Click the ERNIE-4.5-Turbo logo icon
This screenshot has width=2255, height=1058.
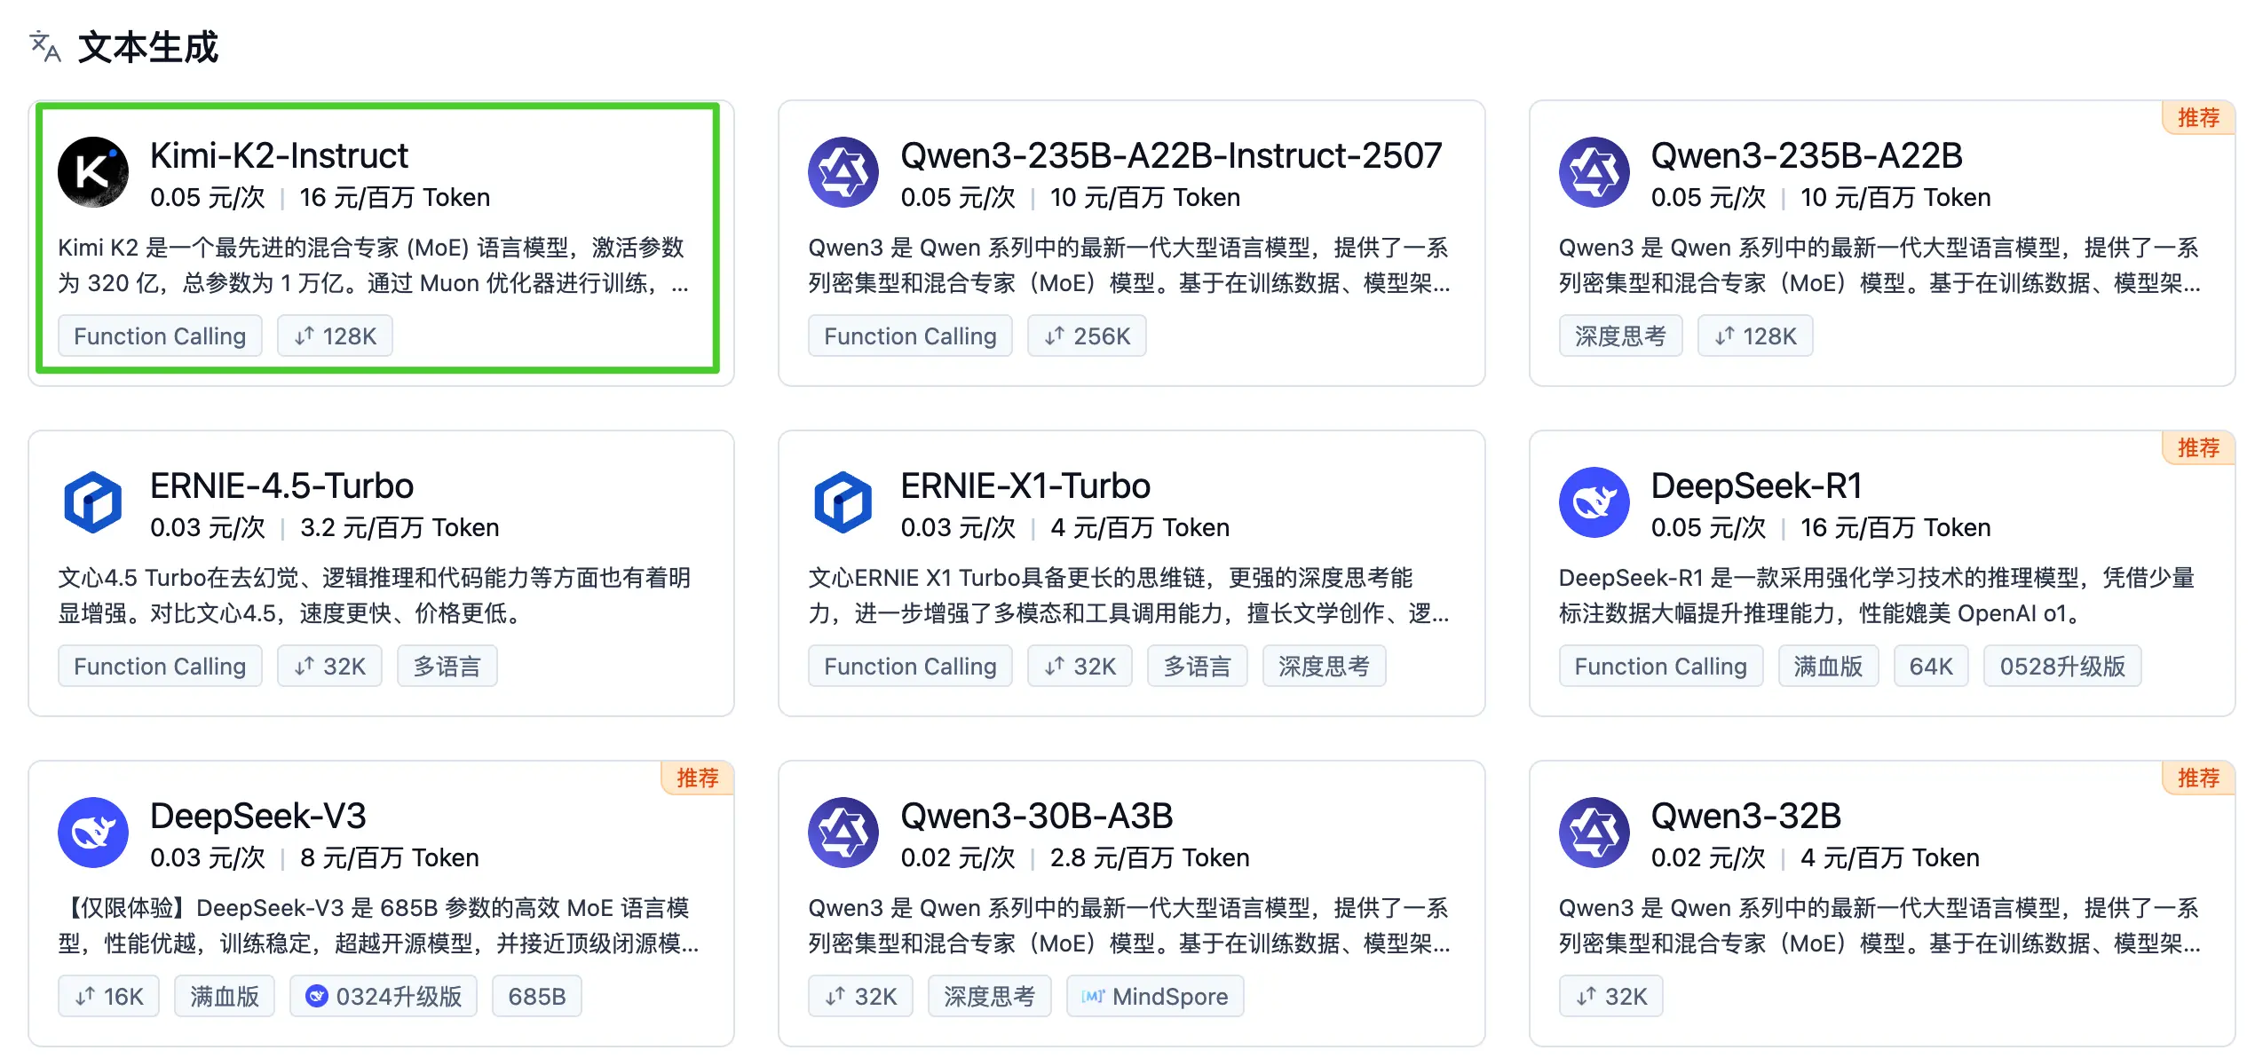click(x=93, y=502)
